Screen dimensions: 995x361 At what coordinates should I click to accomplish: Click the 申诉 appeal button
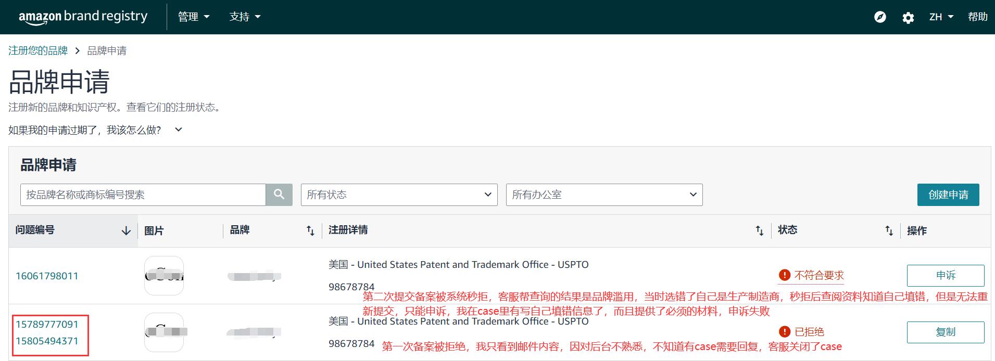click(946, 275)
